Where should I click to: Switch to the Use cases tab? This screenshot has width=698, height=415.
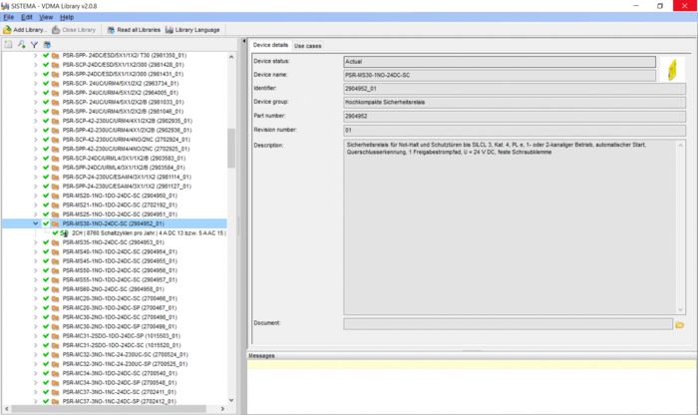307,46
